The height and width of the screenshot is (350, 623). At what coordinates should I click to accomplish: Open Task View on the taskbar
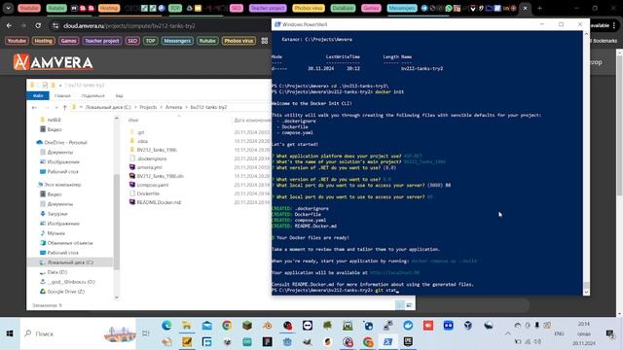point(146,333)
